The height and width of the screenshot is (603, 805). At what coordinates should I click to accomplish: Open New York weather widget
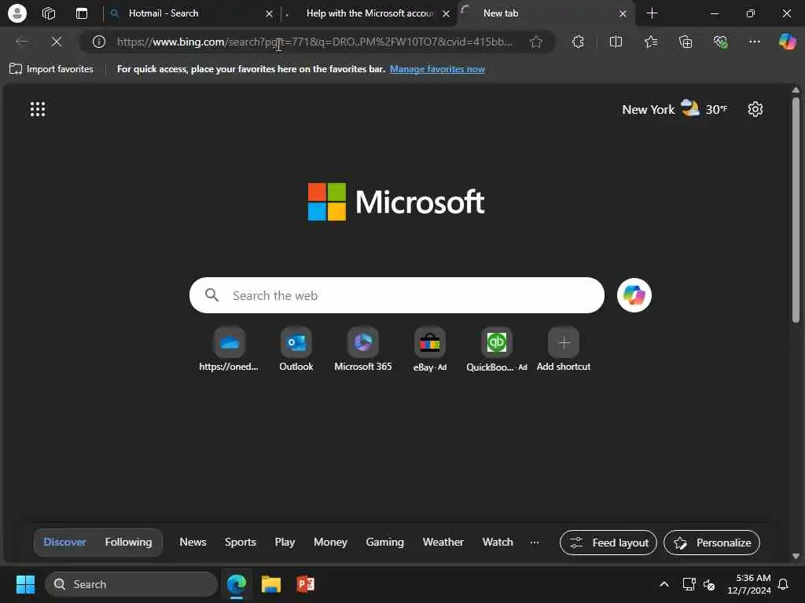[x=675, y=109]
